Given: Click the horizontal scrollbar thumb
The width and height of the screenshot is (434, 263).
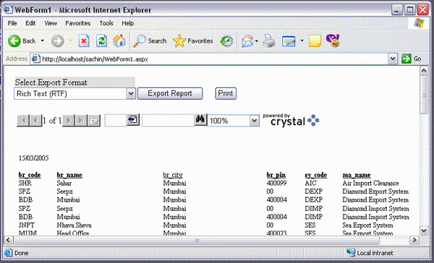Looking at the screenshot, I should coord(197,240).
